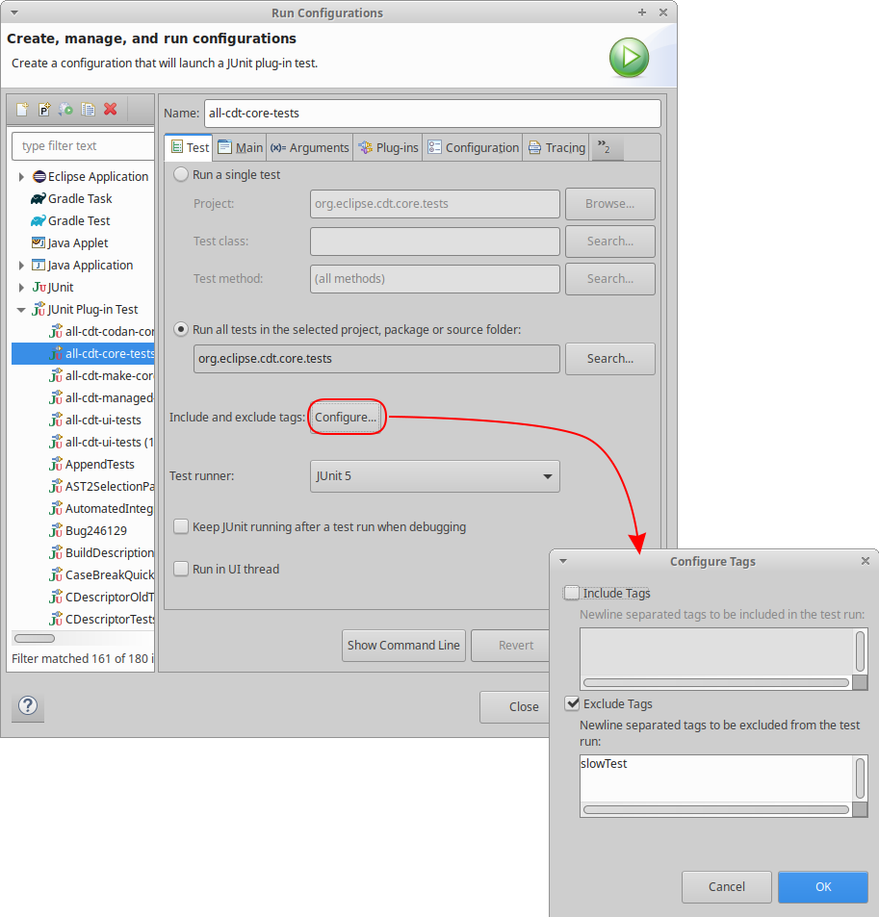Viewport: 879px width, 917px height.
Task: Open Run Configurations window menu arrow
Action: (x=14, y=13)
